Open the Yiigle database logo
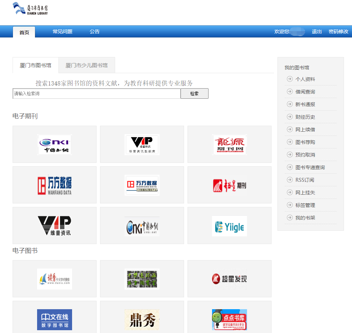This screenshot has width=352, height=333. [230, 226]
